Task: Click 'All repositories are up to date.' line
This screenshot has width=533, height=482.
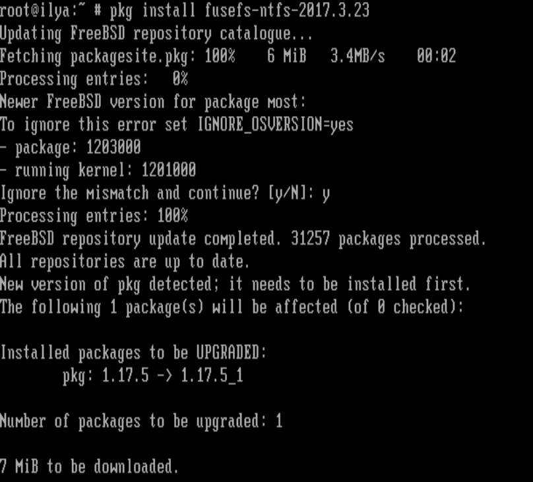Action: click(x=125, y=262)
